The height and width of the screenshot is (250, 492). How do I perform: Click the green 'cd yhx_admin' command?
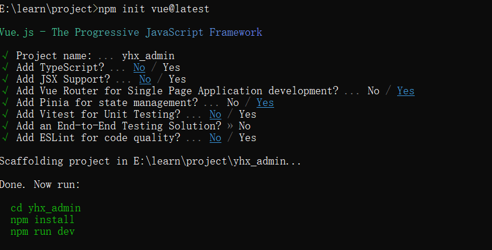(46, 208)
